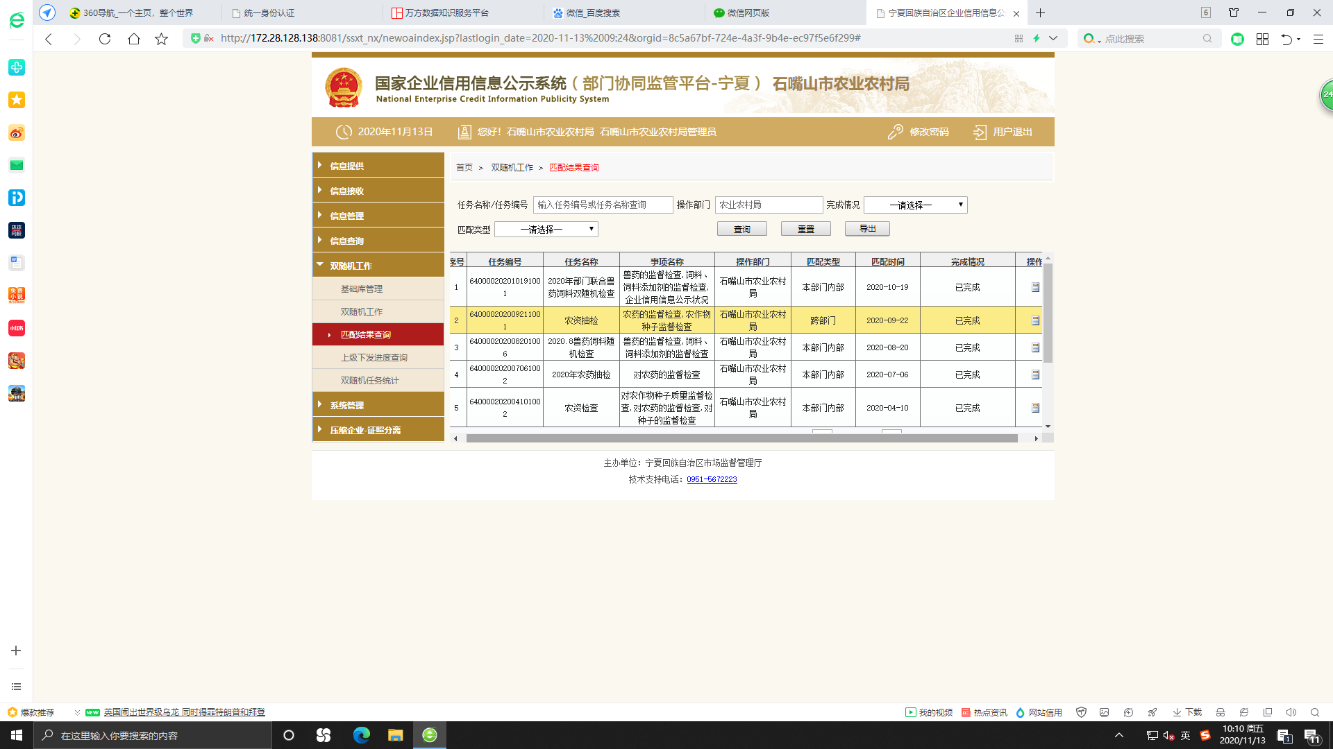Click the 任务名称/任务编号 input field
This screenshot has width=1333, height=749.
click(603, 205)
